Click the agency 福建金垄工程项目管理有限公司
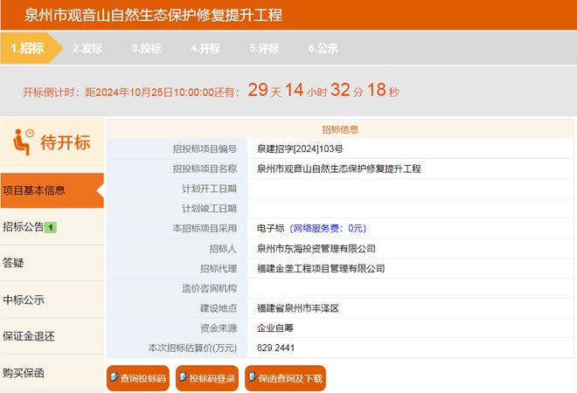577x393 pixels. (321, 268)
